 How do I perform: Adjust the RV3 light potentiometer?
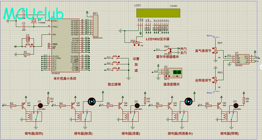tap(215, 80)
